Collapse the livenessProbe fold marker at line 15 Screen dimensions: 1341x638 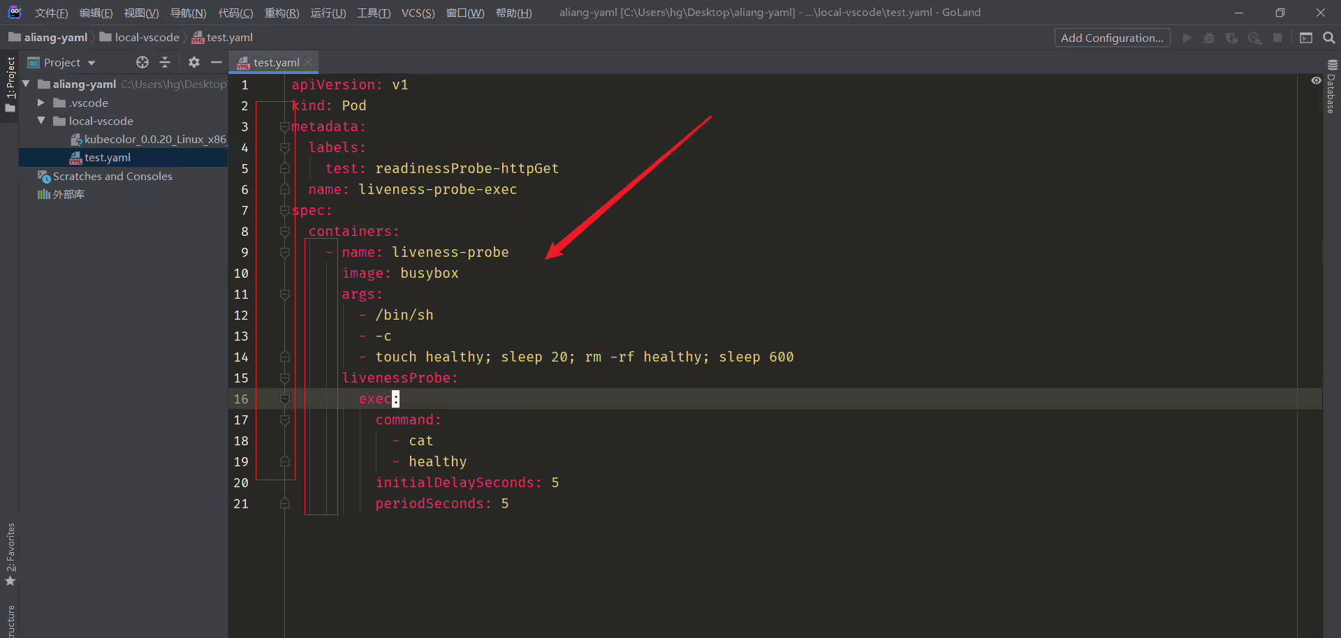coord(285,378)
